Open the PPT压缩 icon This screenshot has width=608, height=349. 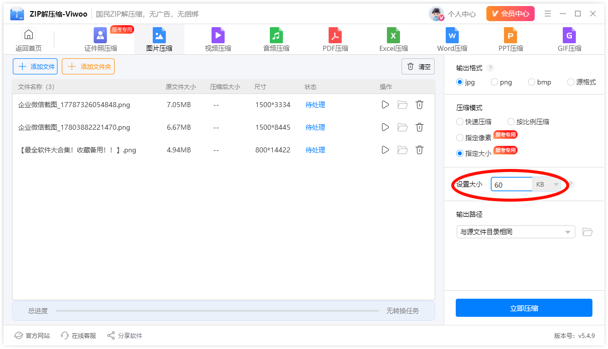511,35
